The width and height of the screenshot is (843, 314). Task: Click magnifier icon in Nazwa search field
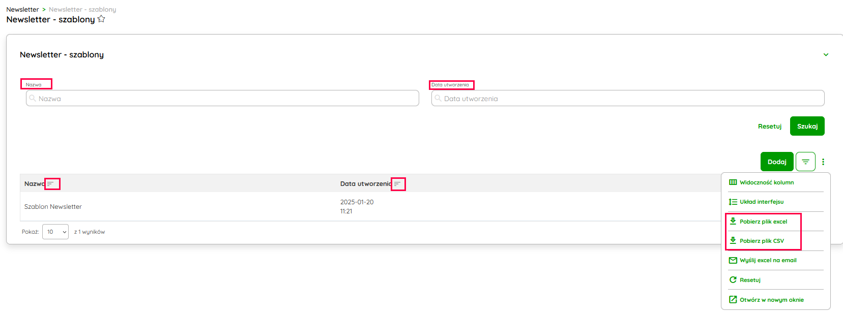click(x=33, y=99)
